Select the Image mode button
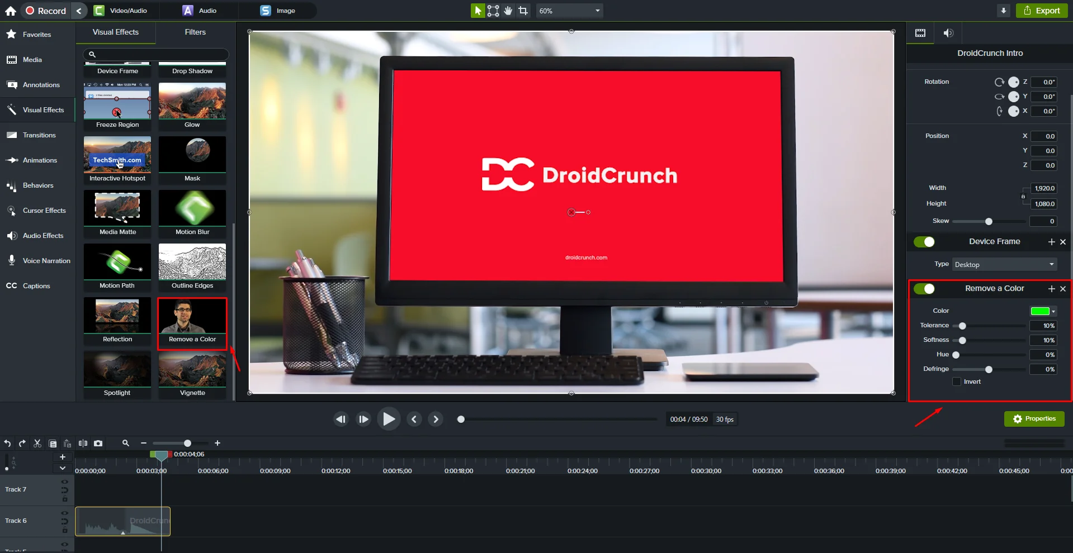The width and height of the screenshot is (1073, 553). point(278,11)
